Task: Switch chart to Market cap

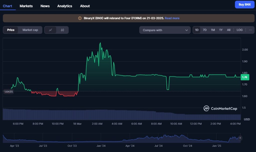Action: 30,30
